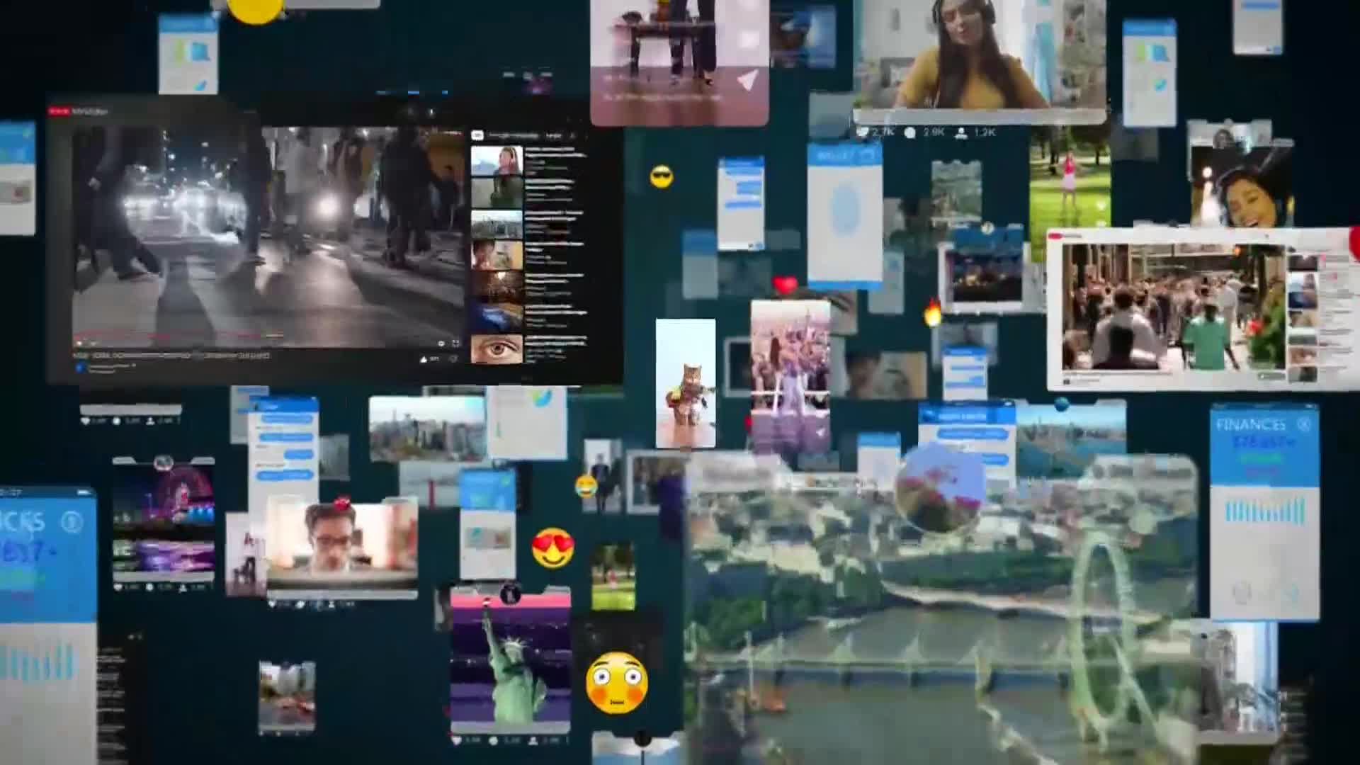Screen dimensions: 1360x765
Task: Open the dancing cat video
Action: click(x=685, y=383)
